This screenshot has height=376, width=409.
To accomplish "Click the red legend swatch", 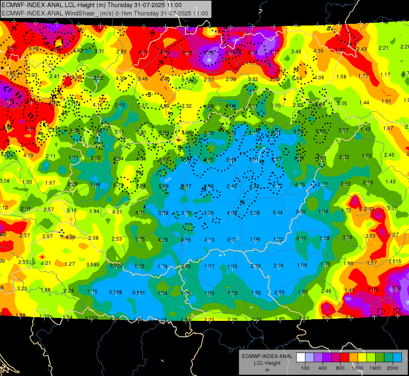I will [x=345, y=357].
